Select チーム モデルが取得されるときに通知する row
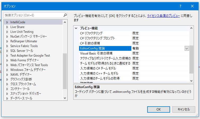Image resolution: width=200 pixels, height=119 pixels. 134,63
